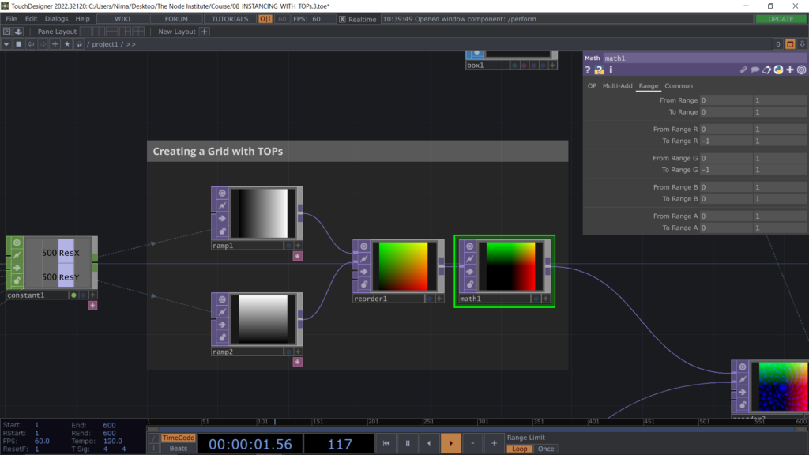Set Range Limit to Once
The height and width of the screenshot is (455, 809).
coord(546,449)
